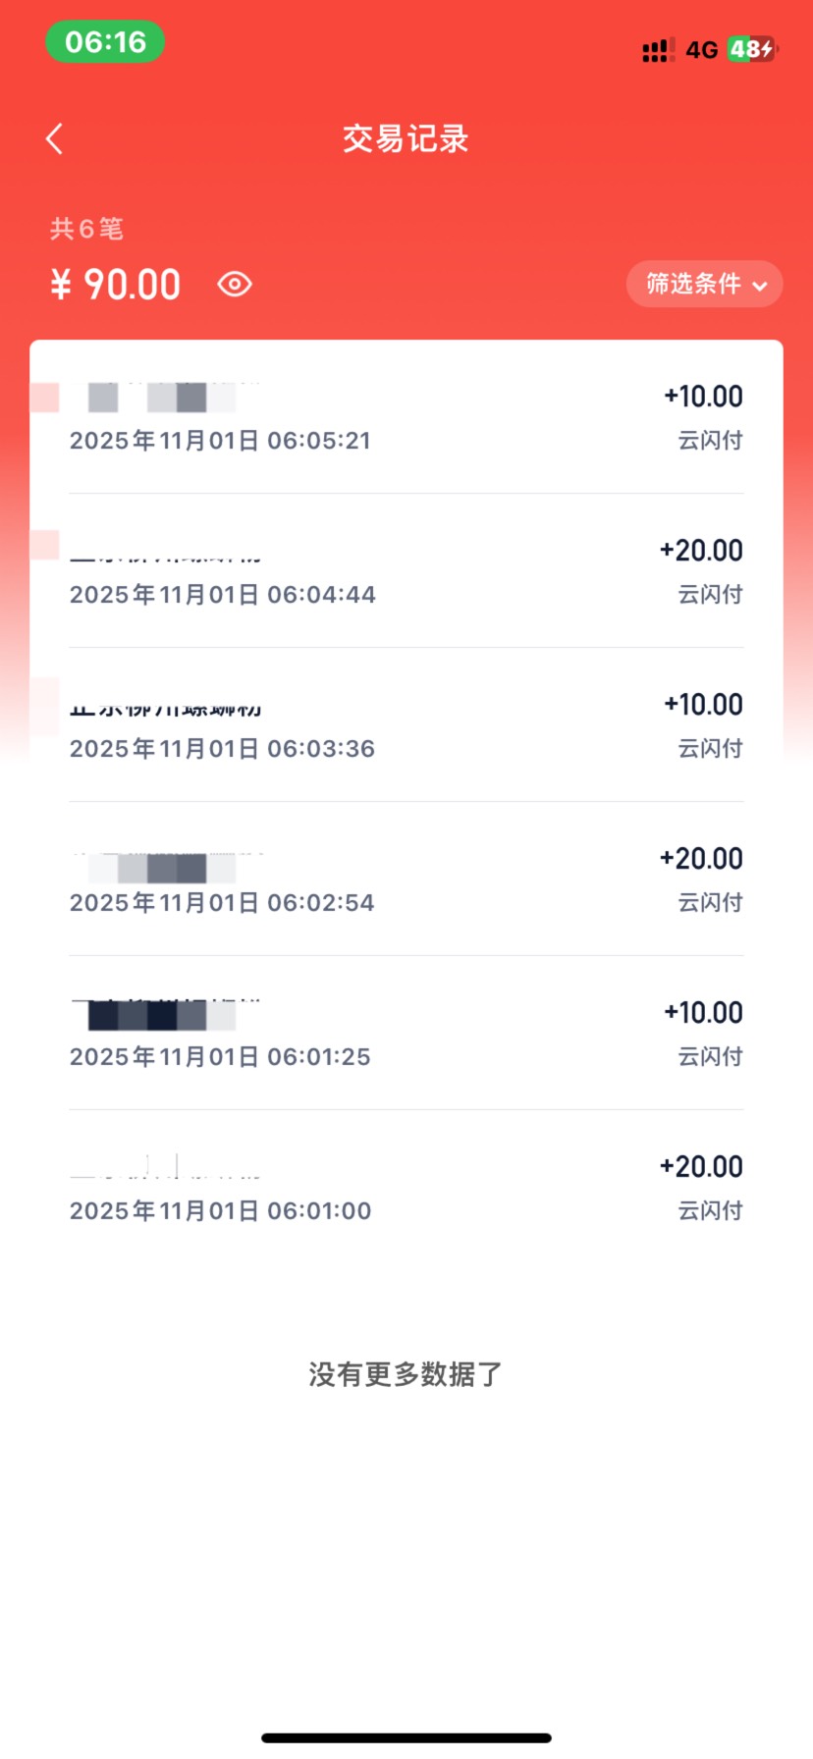Tap the cellular signal strength icon
The width and height of the screenshot is (813, 1759).
pyautogui.click(x=658, y=51)
